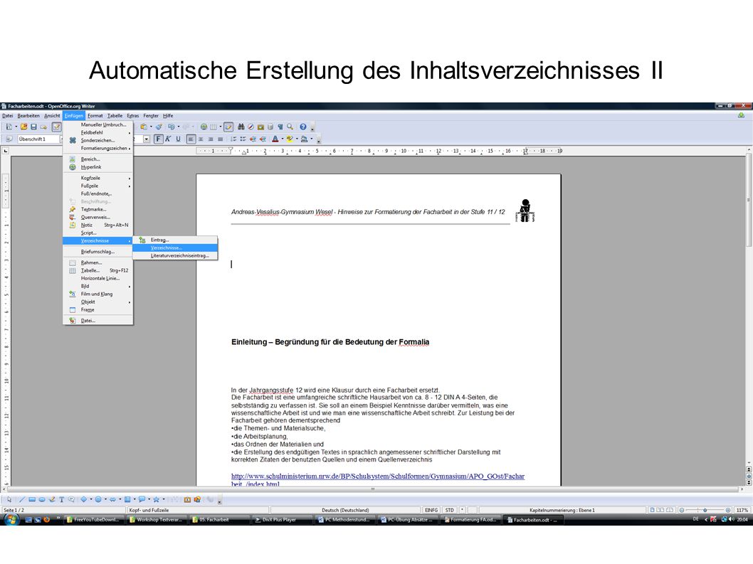This screenshot has height=564, width=753.
Task: Open the Extras menu
Action: tap(132, 116)
